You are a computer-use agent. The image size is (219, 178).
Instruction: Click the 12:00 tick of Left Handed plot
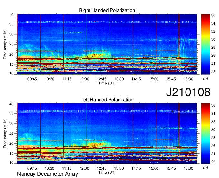[x=84, y=168]
